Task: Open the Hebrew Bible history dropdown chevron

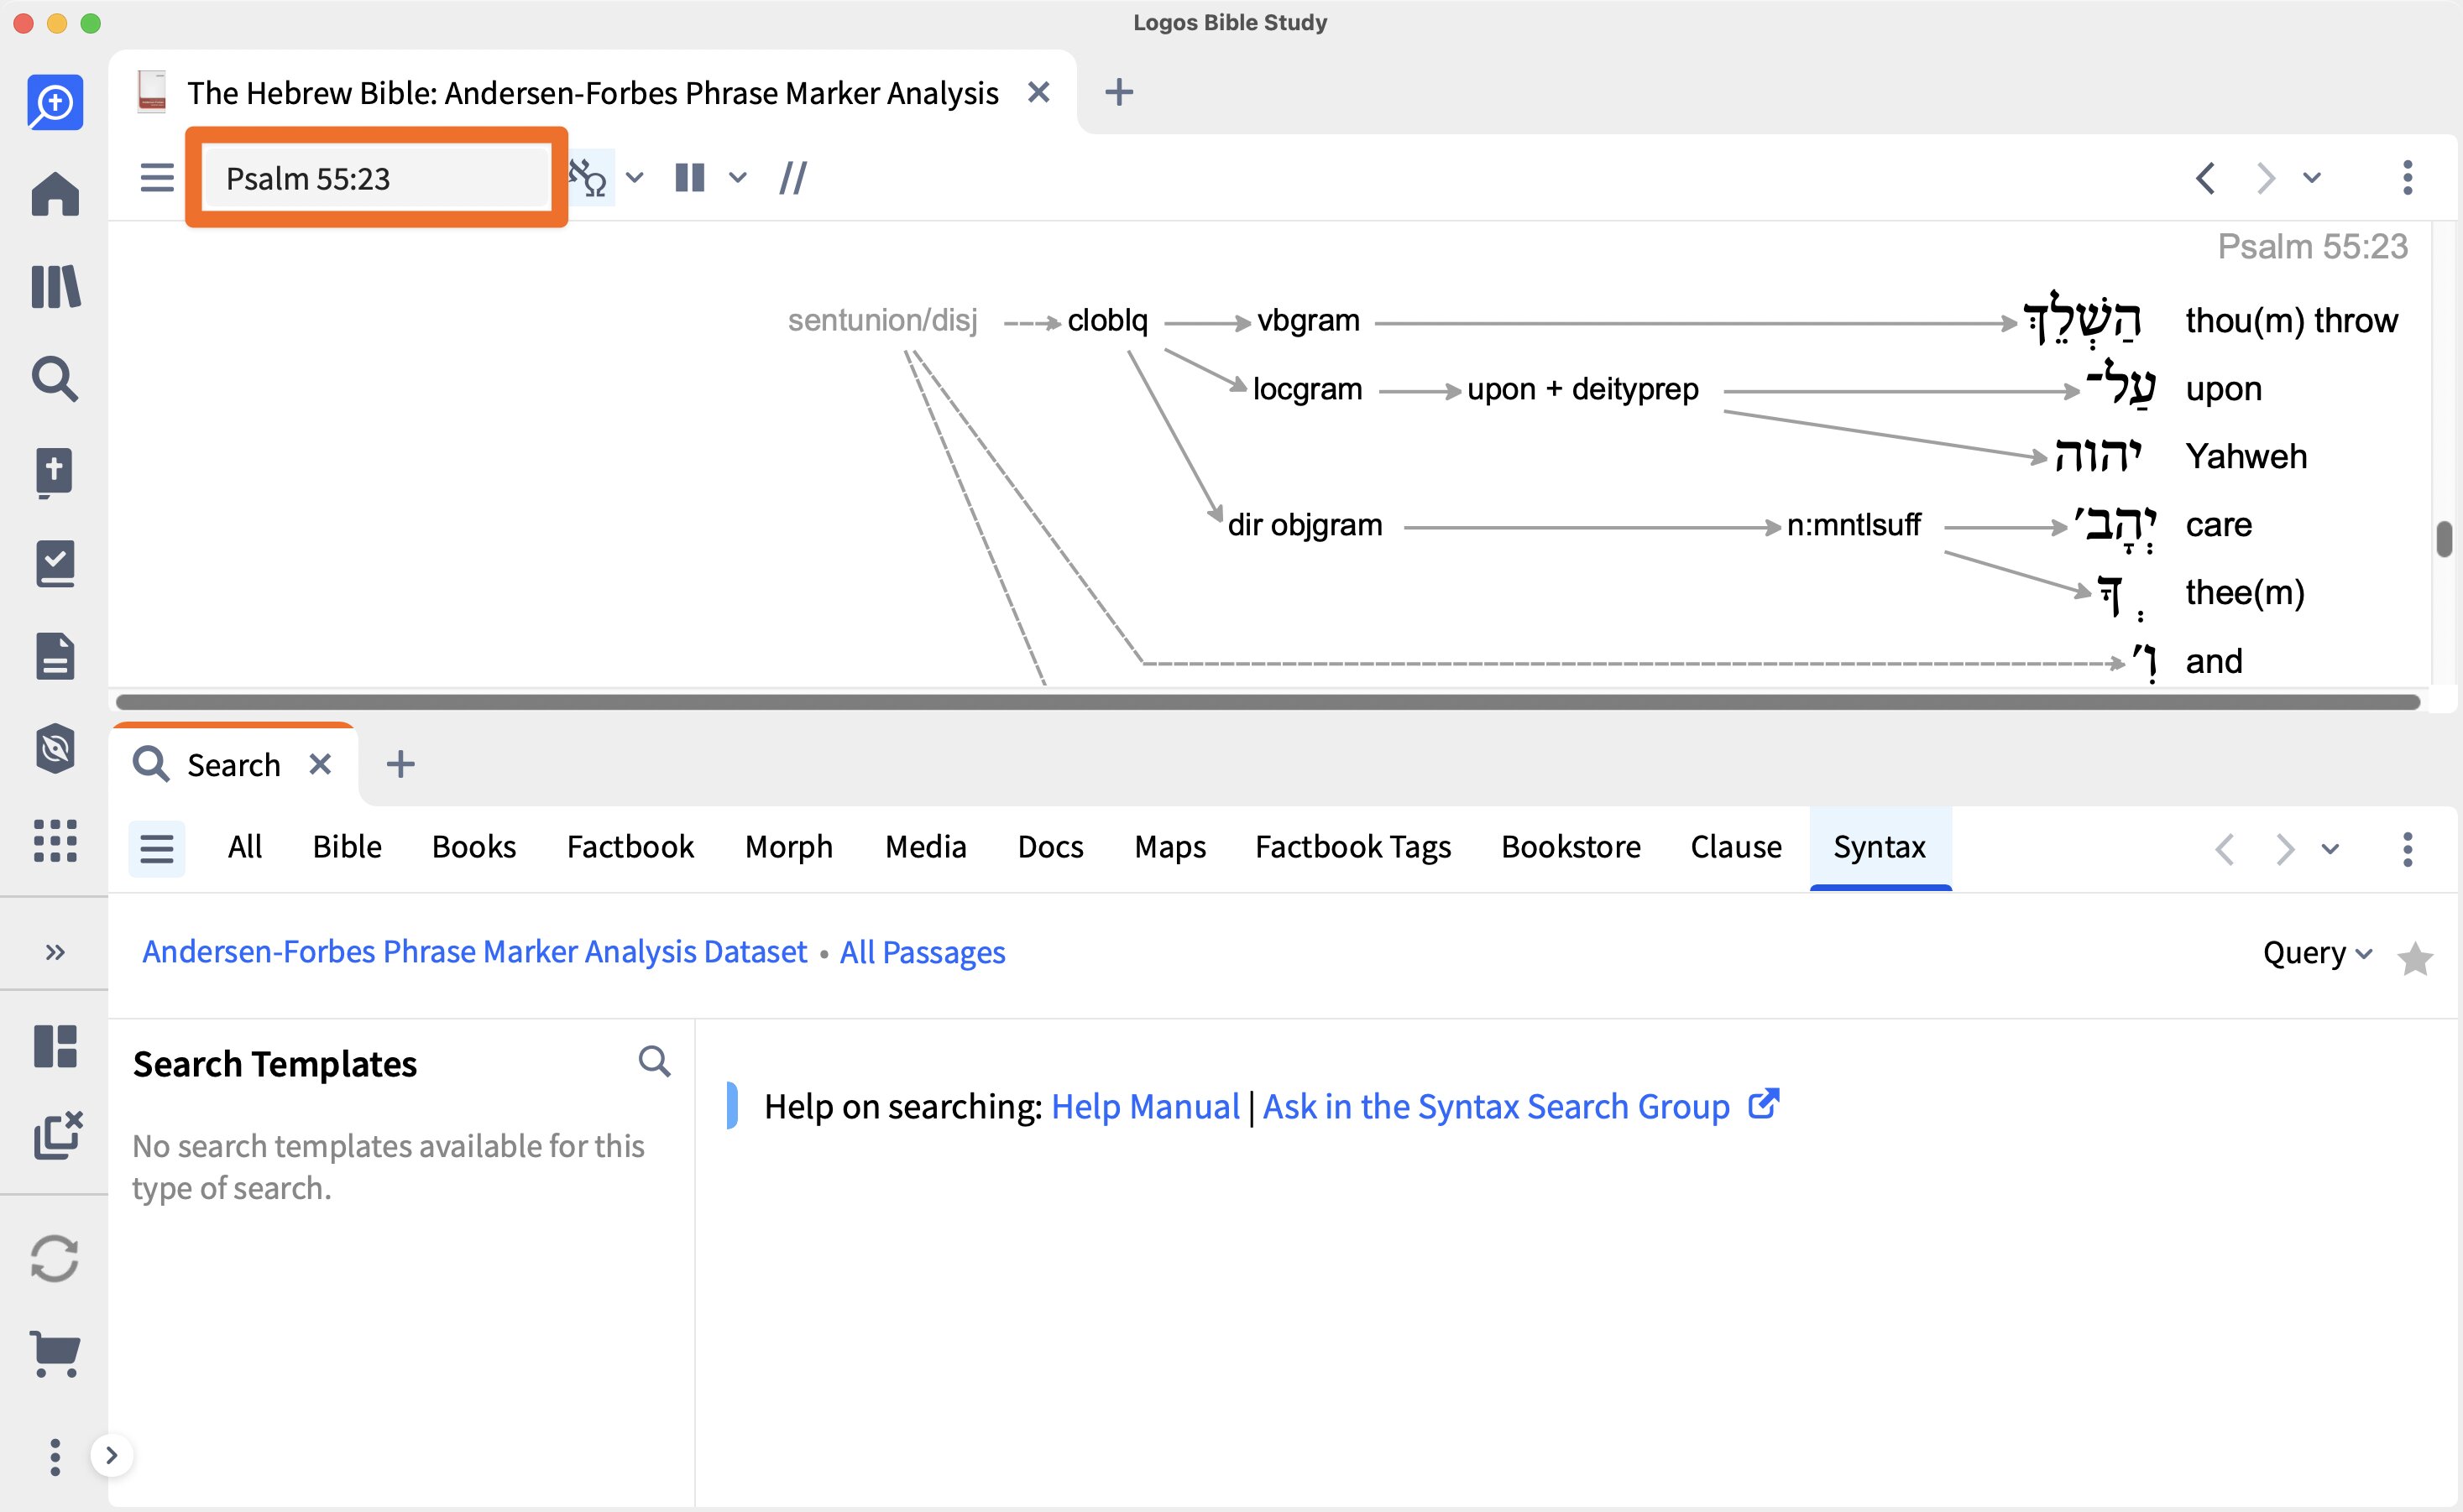Action: 2312,178
